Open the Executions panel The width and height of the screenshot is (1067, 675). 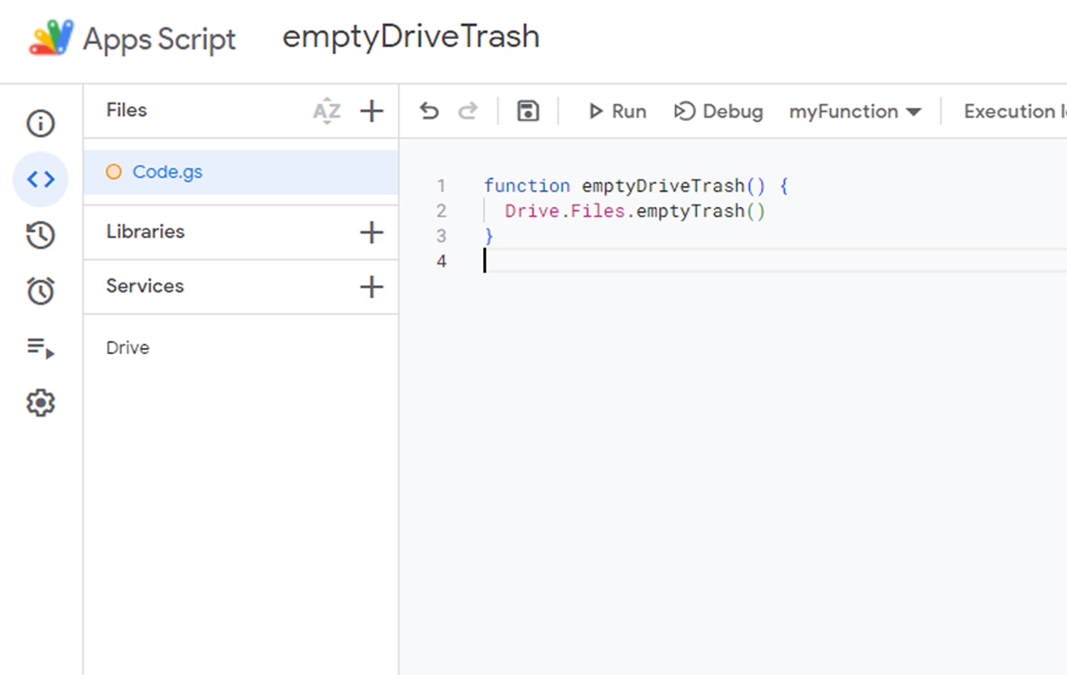(x=41, y=347)
